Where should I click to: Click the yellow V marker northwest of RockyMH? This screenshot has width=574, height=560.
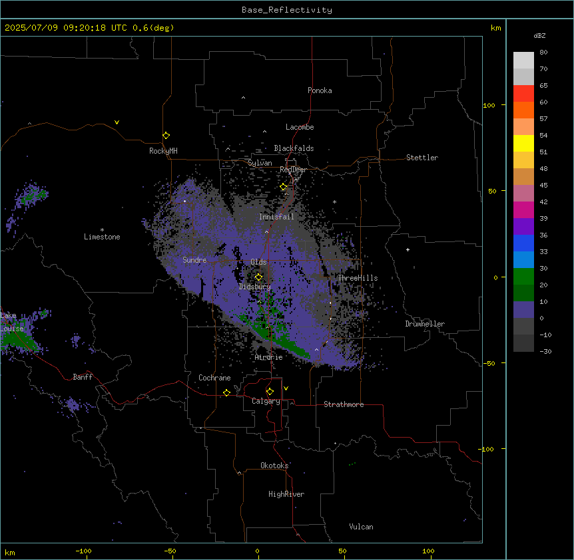coord(117,122)
